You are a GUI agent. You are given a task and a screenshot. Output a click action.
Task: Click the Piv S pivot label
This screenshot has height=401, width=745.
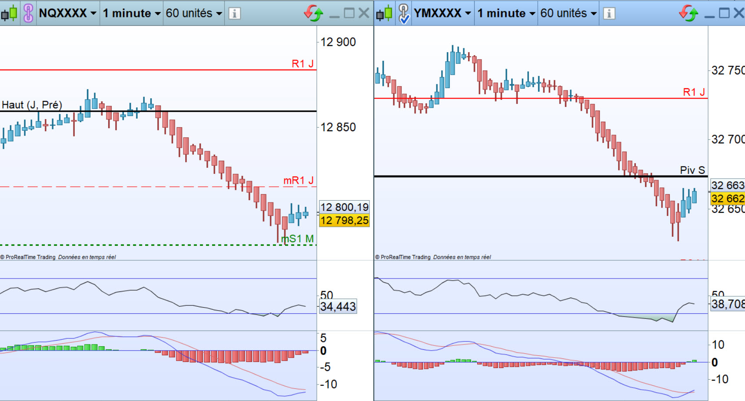(692, 170)
